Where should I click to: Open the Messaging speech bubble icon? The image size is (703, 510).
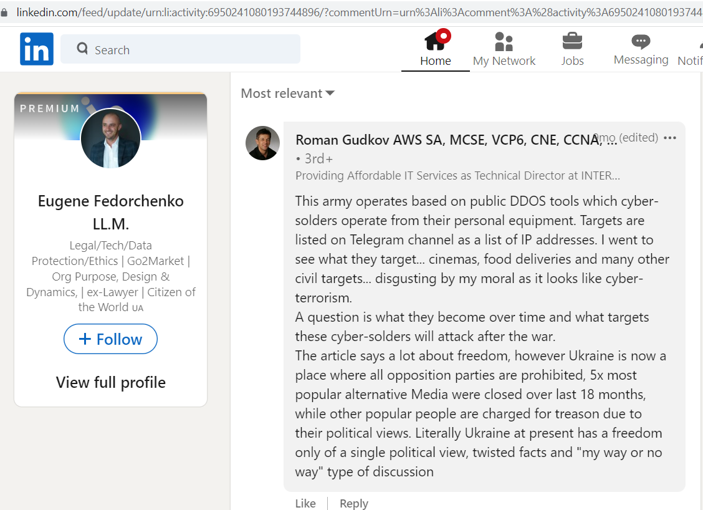point(641,42)
